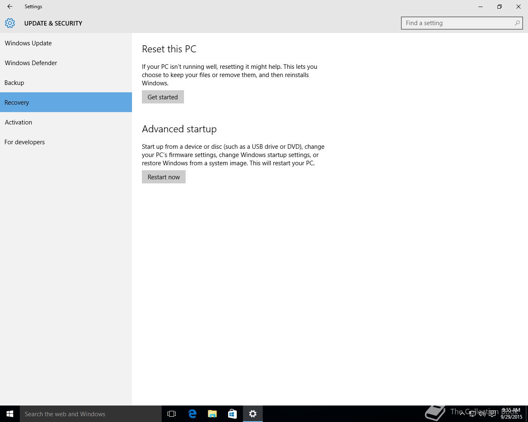Minimize the Settings window
The image size is (528, 422).
(481, 7)
